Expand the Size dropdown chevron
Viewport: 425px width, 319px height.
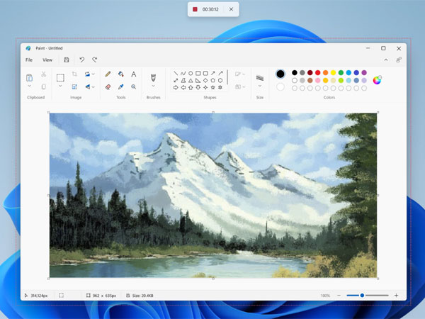260,86
